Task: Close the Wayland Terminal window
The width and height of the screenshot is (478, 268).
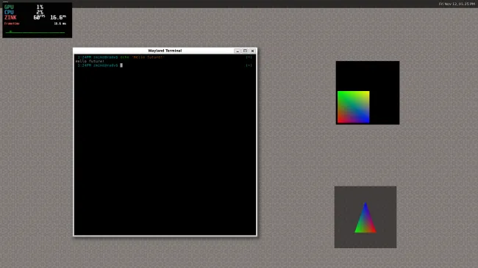Action: (252, 51)
